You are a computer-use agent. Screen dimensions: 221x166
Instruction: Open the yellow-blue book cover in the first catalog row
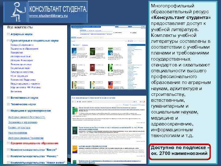110,51
